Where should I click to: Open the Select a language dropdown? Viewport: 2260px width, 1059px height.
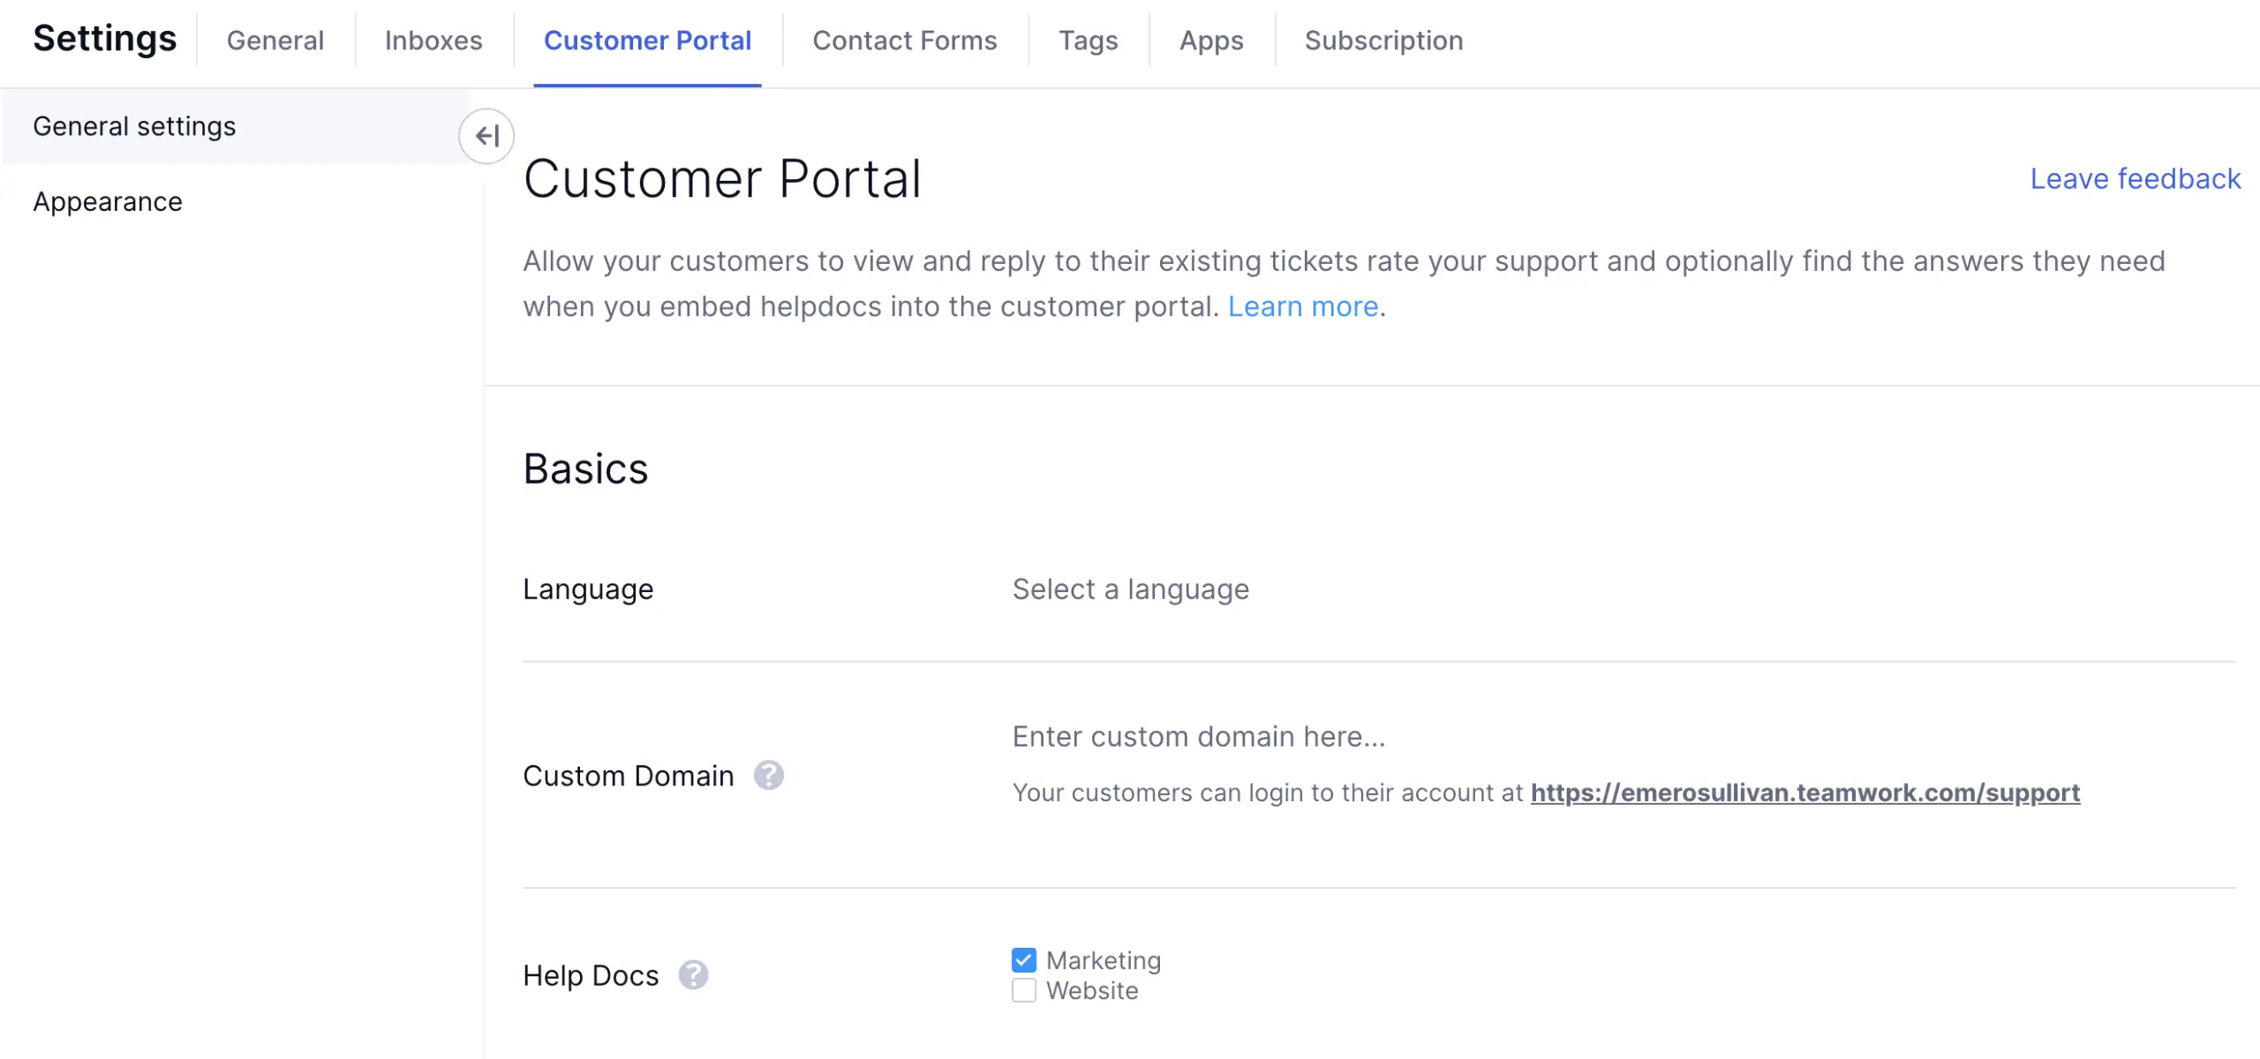pyautogui.click(x=1130, y=590)
